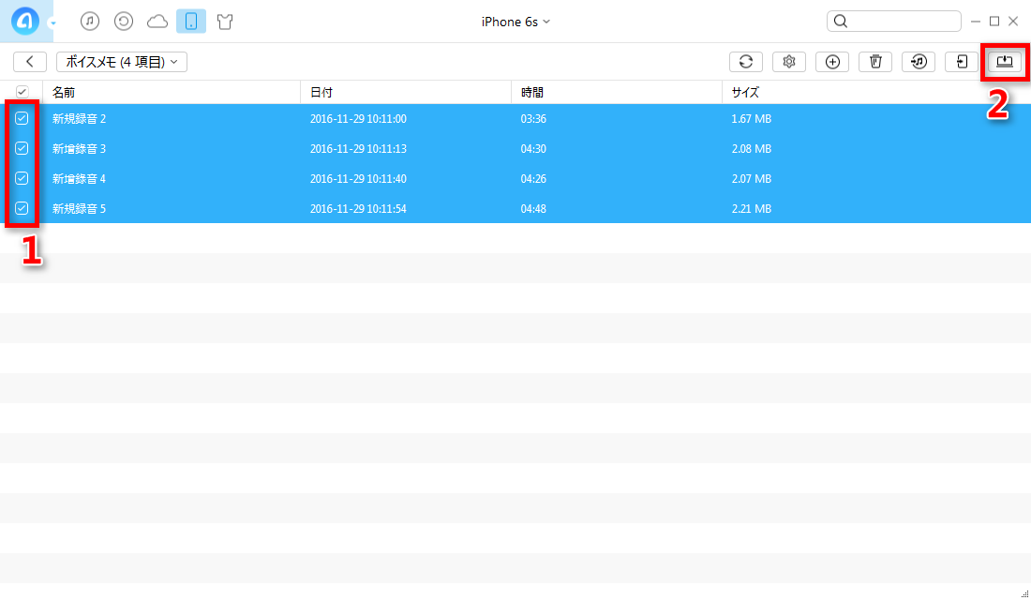Select the file name 新增錄音 4

[x=79, y=179]
